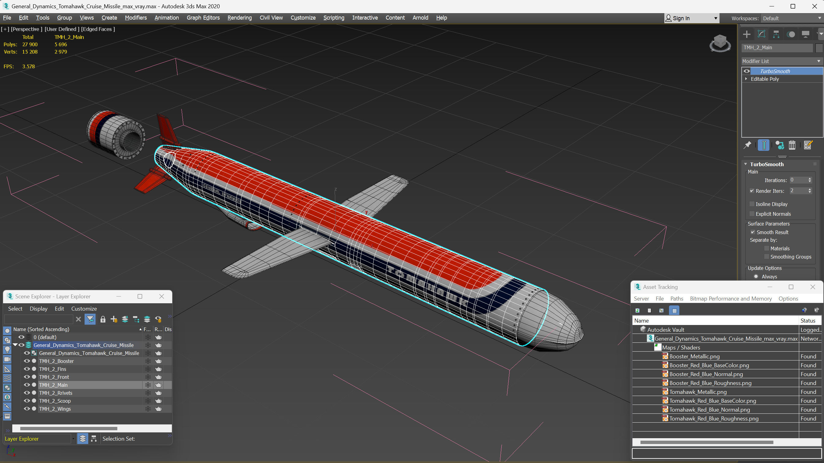Click Create New Layer icon in Scene Explorer
The height and width of the screenshot is (463, 824).
(x=114, y=319)
